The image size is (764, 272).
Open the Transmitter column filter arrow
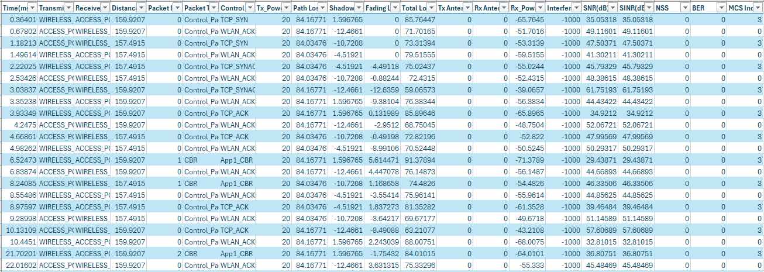click(x=68, y=8)
